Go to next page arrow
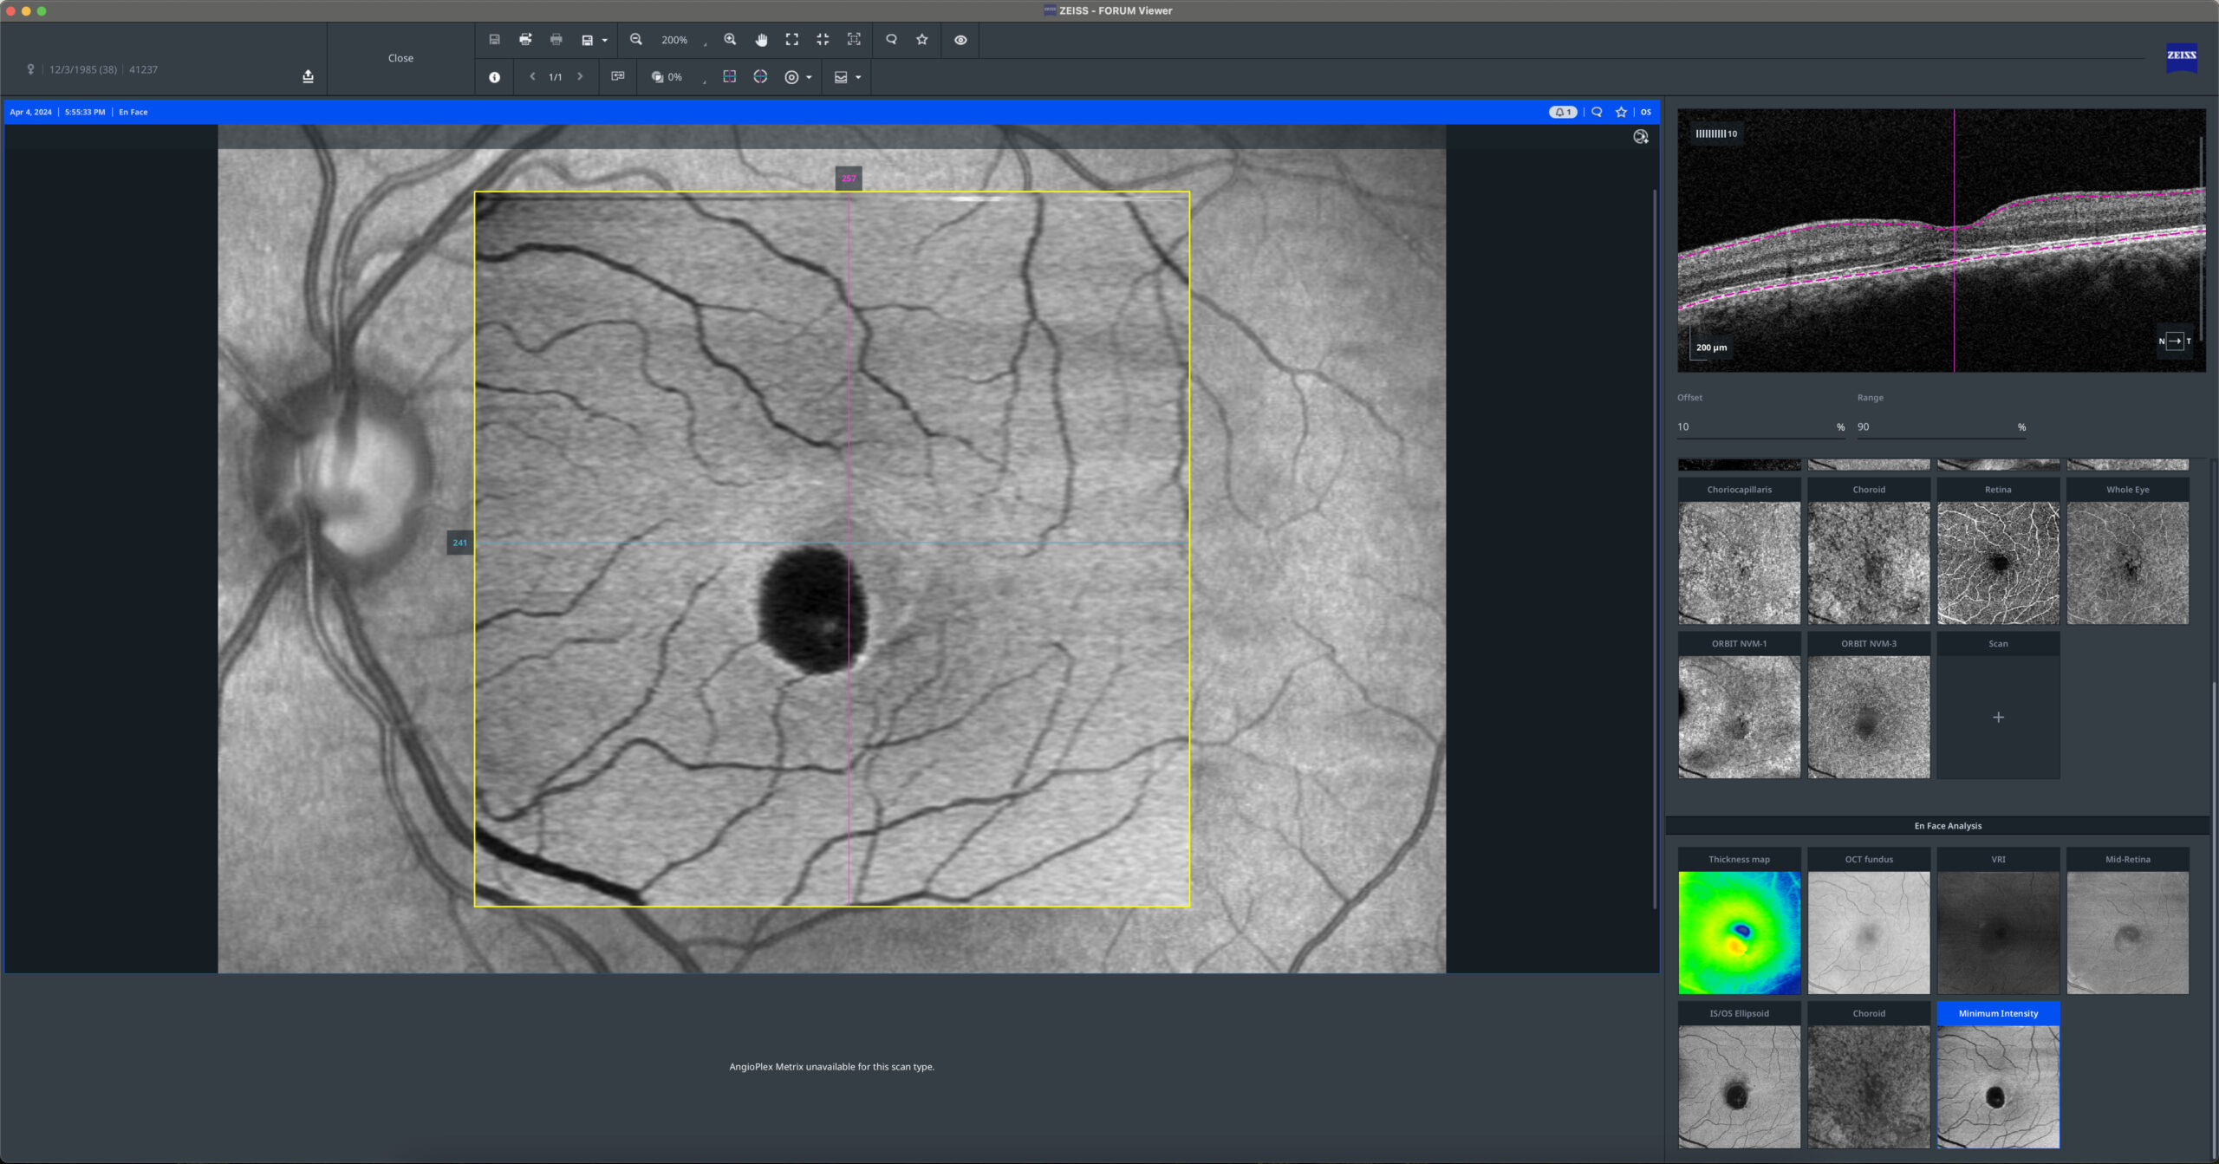Viewport: 2219px width, 1164px height. click(580, 77)
